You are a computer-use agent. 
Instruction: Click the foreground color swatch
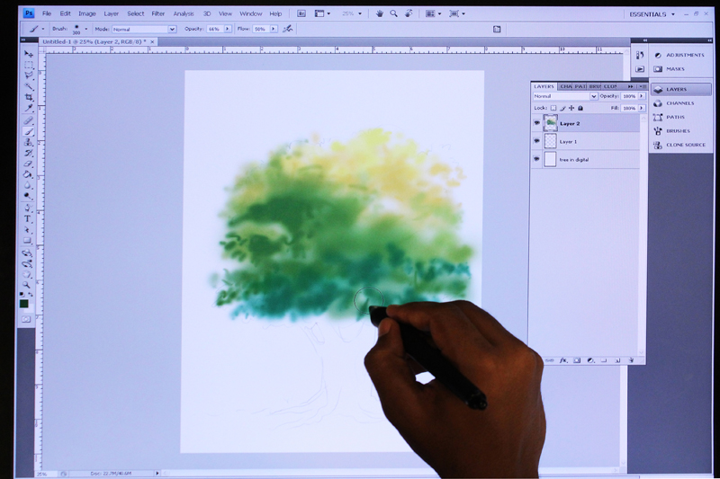click(24, 304)
